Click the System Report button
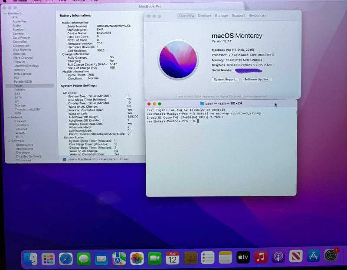 coord(225,80)
